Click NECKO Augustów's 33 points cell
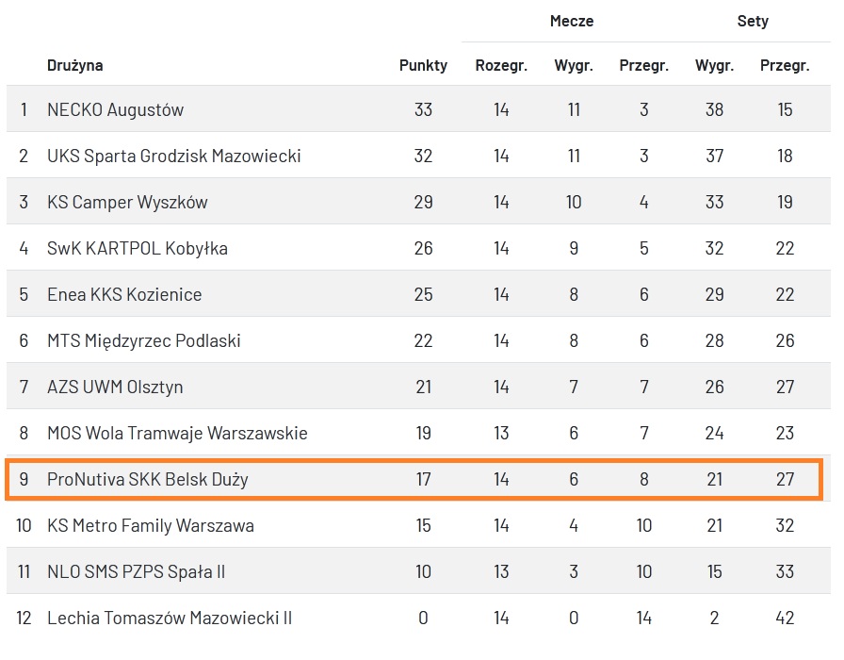This screenshot has width=844, height=660. (x=423, y=109)
